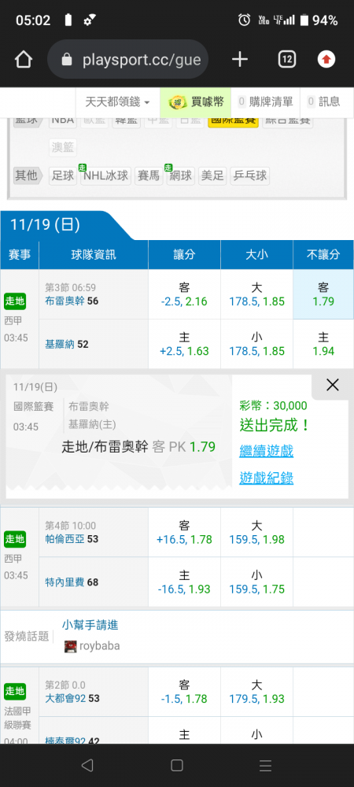The height and width of the screenshot is (787, 354).
Task: Open 購牌清單 menu item
Action: (x=266, y=102)
